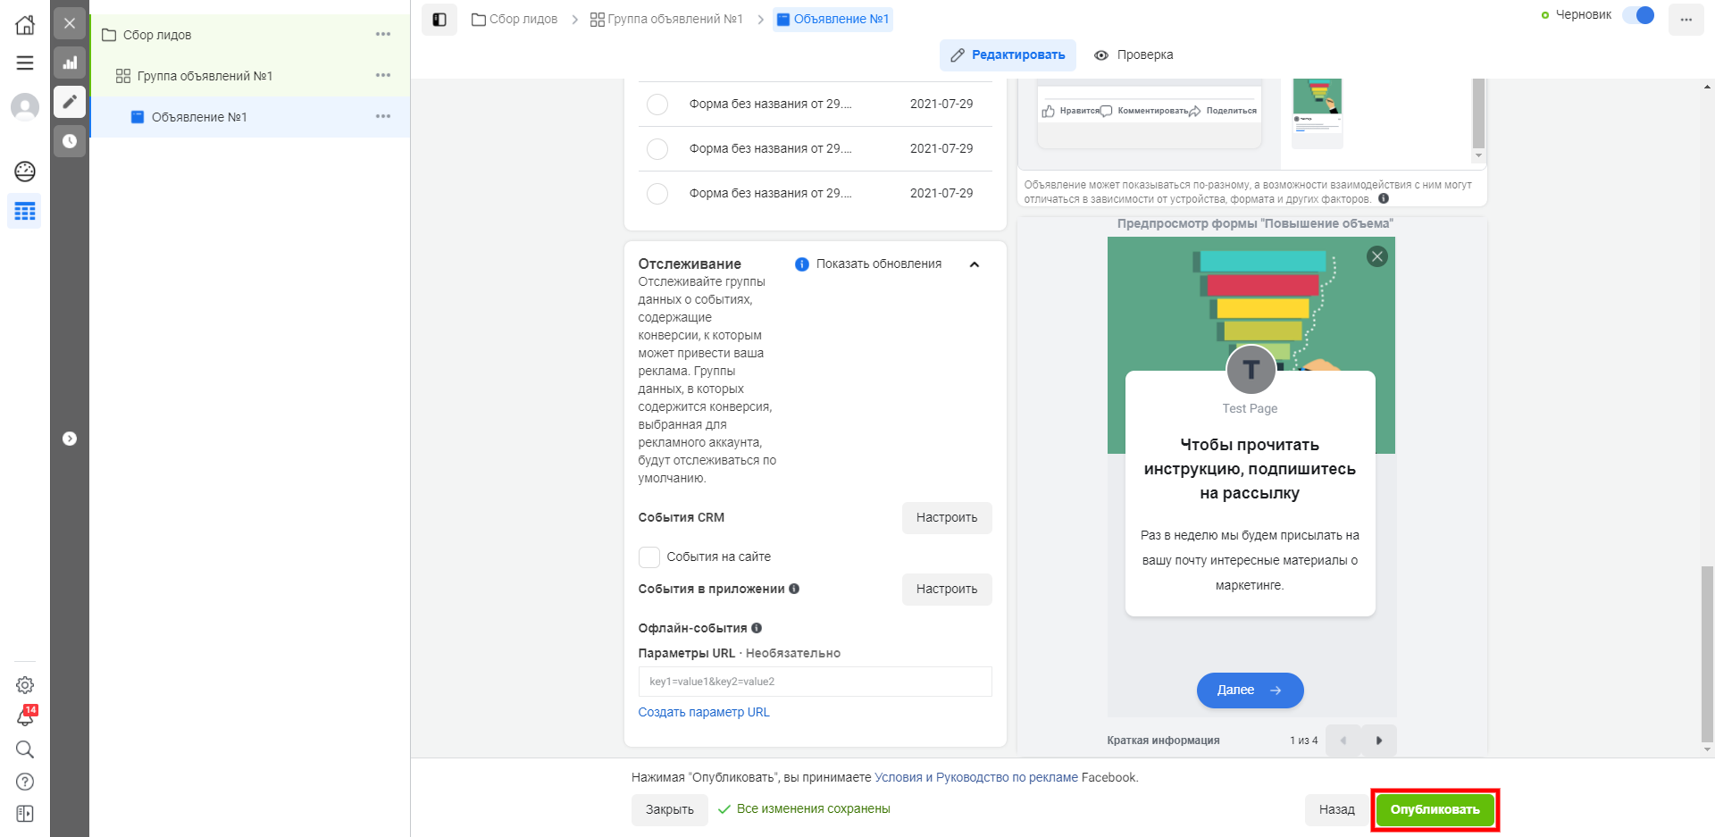Open the bar chart insights icon
1715x837 pixels.
70,63
